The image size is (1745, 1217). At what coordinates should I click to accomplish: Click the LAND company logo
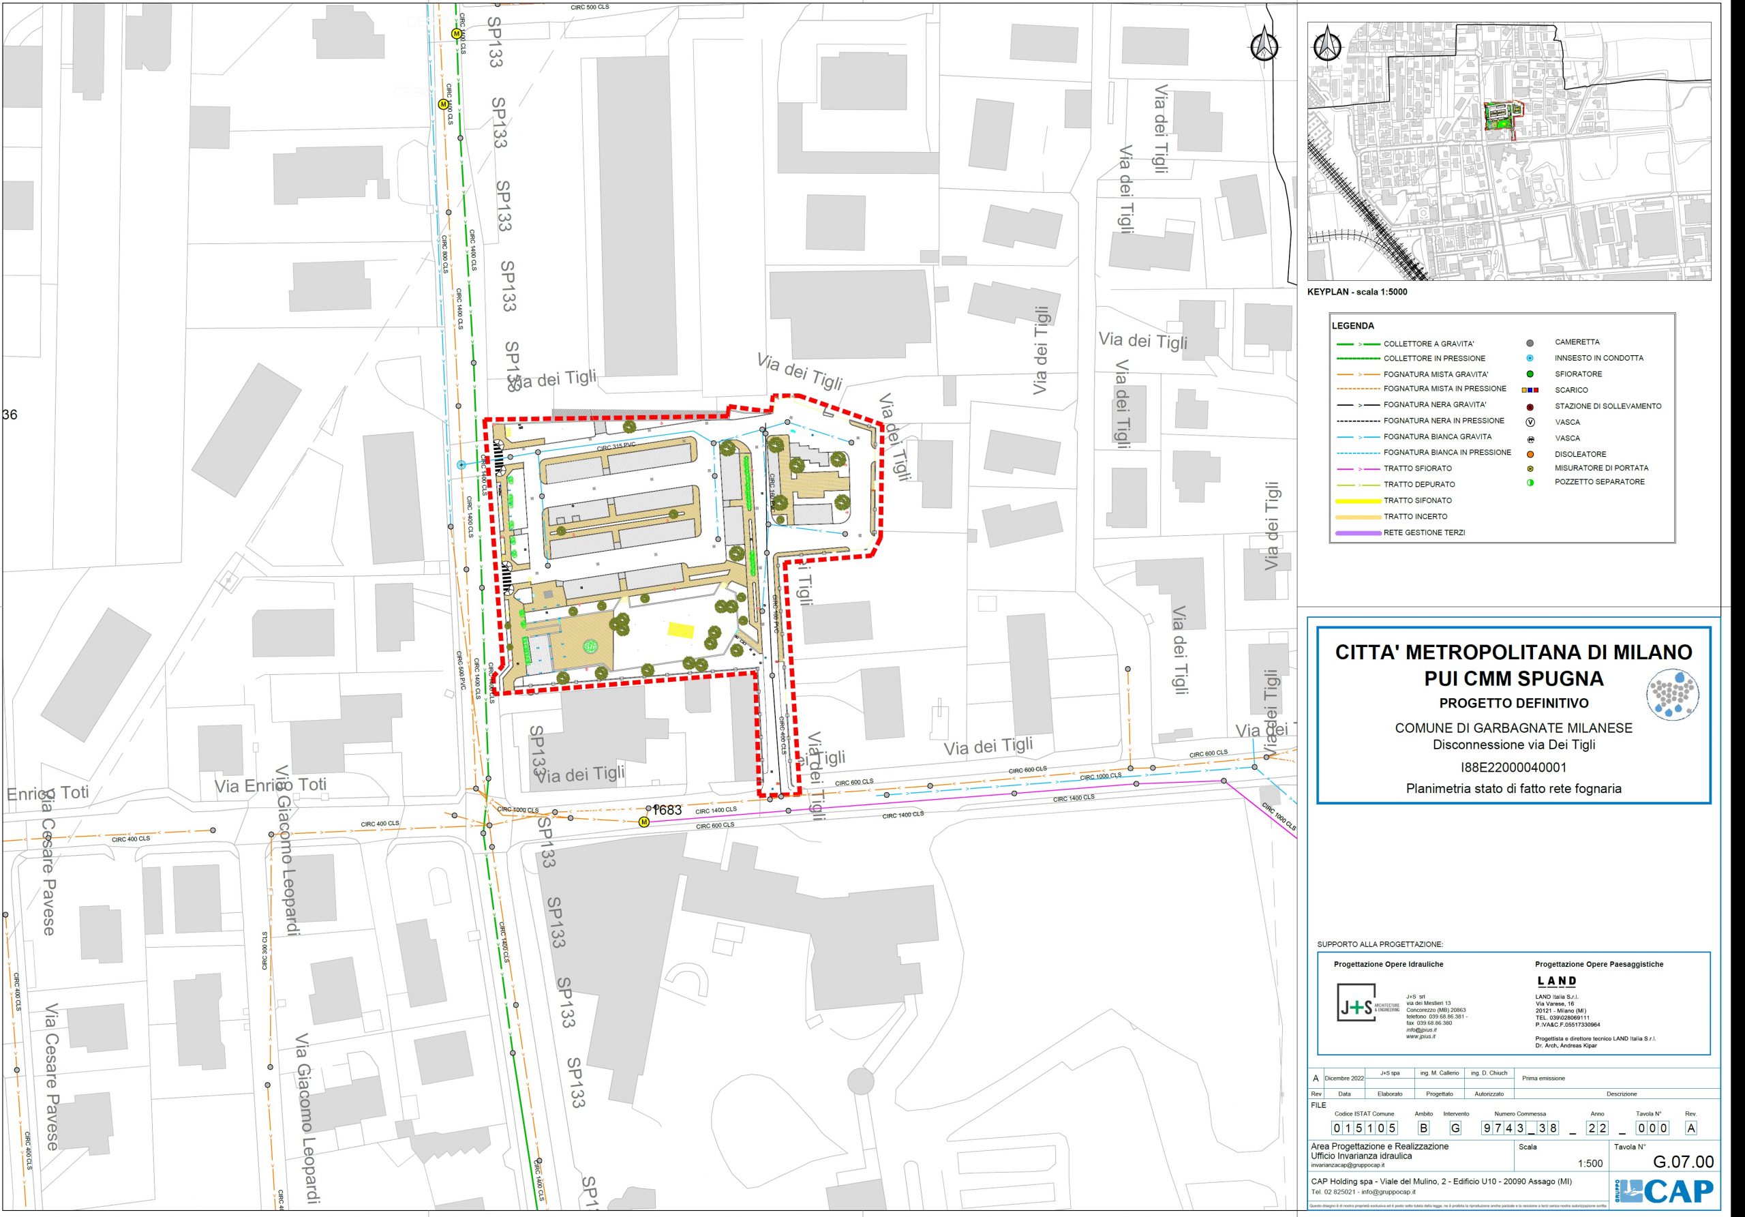pyautogui.click(x=1556, y=981)
